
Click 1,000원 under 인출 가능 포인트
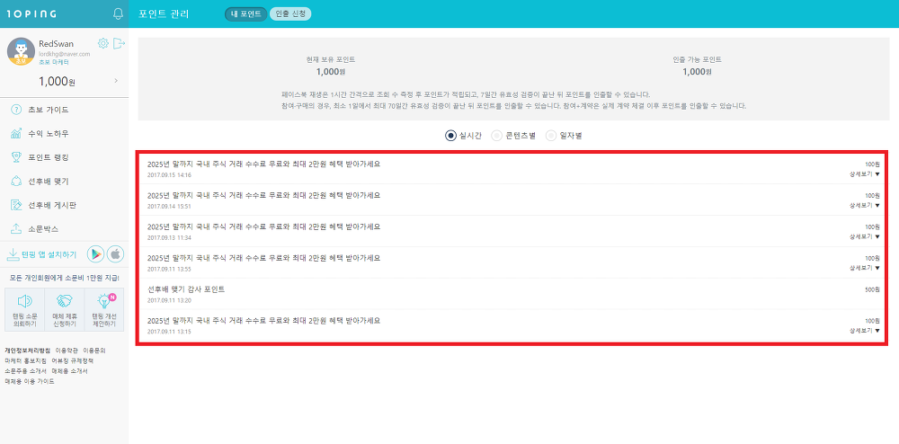pyautogui.click(x=698, y=72)
